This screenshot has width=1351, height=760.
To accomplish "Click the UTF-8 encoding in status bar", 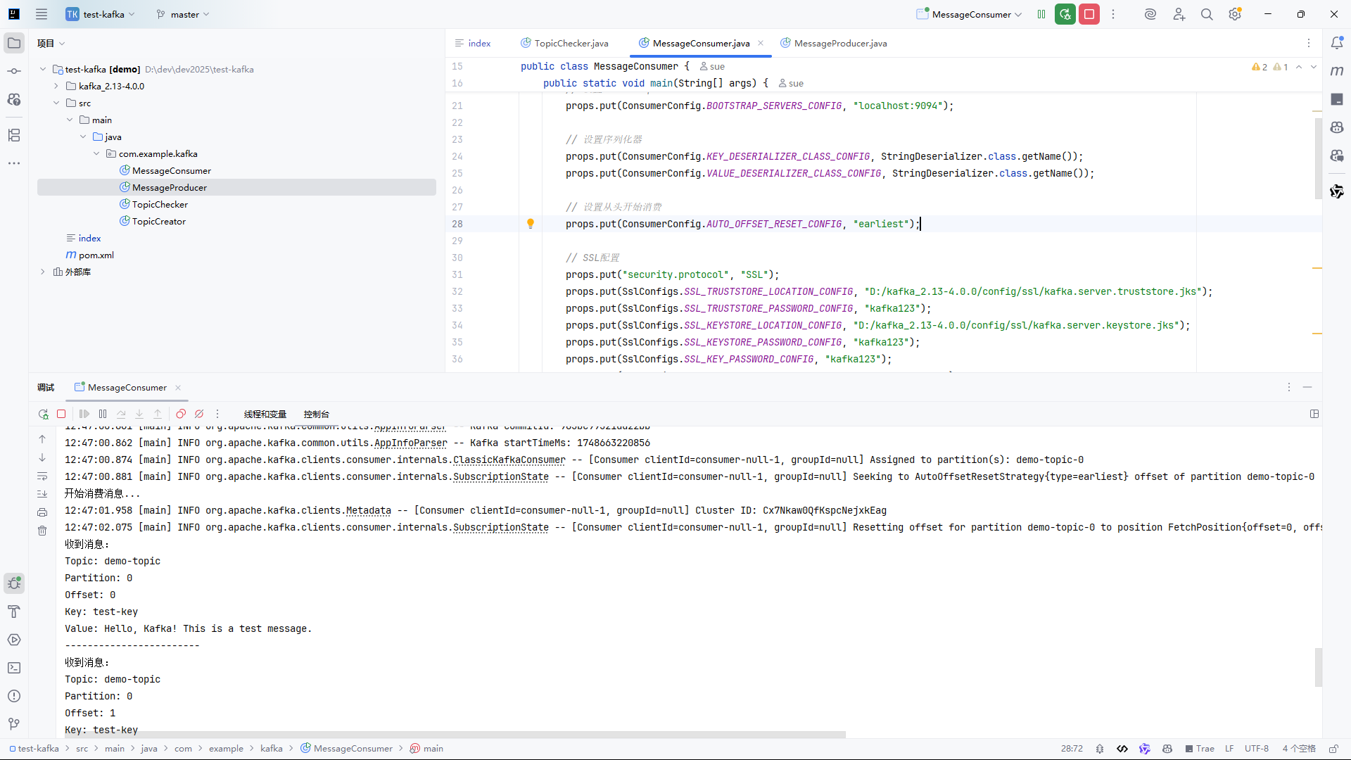I will coord(1256,749).
